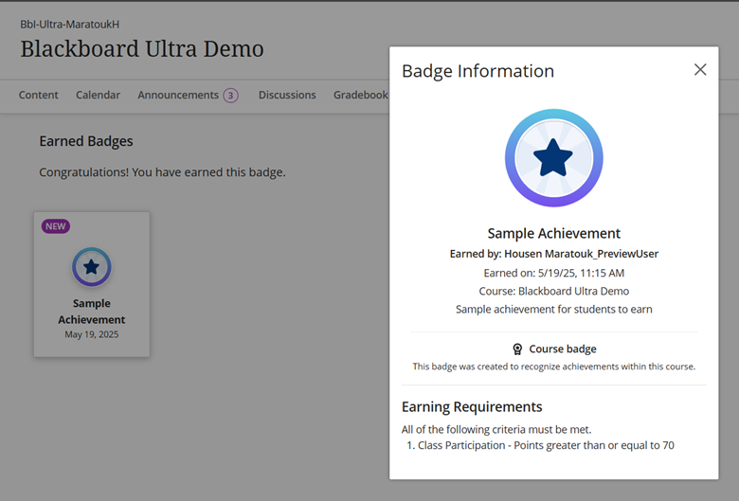Click the Class Participation criterion text
Viewport: 739px width, 501px height.
546,445
